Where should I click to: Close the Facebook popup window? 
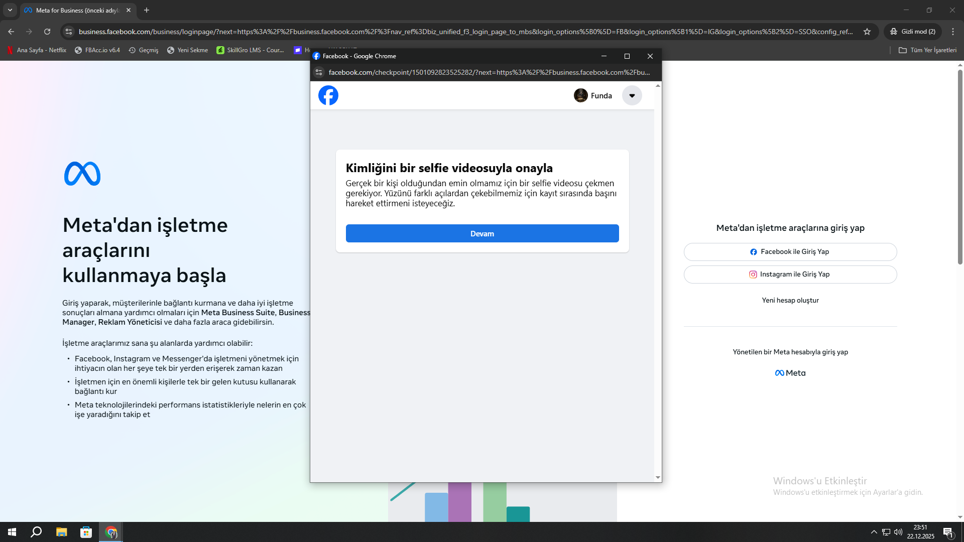[x=650, y=56]
